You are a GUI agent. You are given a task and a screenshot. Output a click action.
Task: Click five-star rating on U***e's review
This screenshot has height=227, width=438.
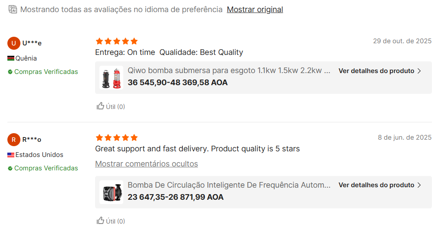pyautogui.click(x=116, y=41)
